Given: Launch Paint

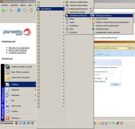Looking at the screenshot, I should [x=78, y=29].
